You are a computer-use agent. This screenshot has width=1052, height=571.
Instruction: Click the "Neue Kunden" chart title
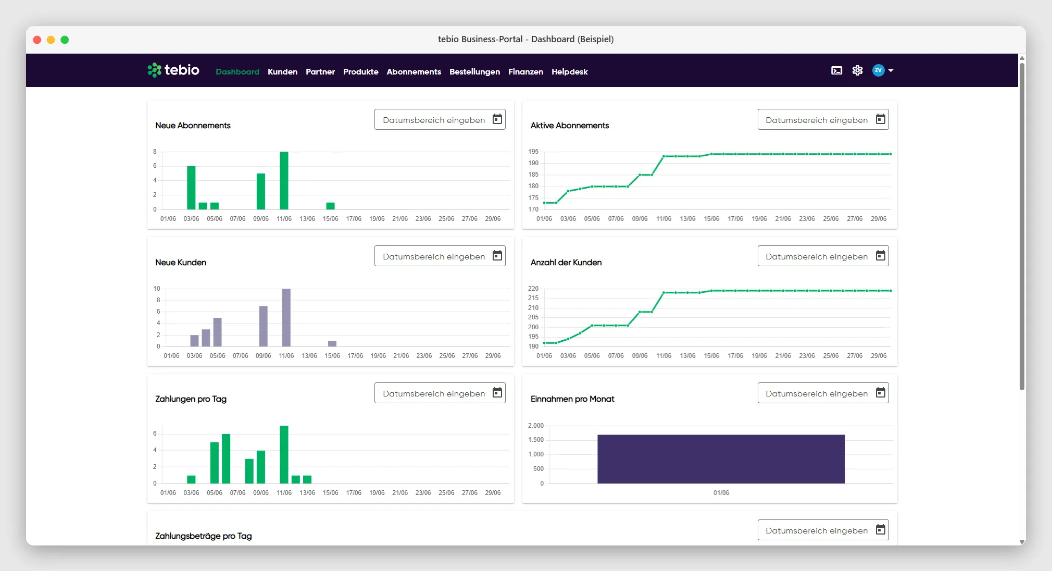pos(181,263)
